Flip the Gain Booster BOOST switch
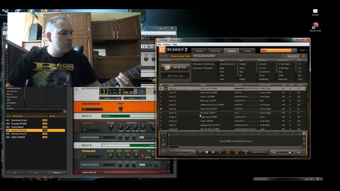Screen dimensions: 340x191 (121, 108)
